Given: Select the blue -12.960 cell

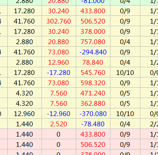Looking at the screenshot, I should pos(59,113).
